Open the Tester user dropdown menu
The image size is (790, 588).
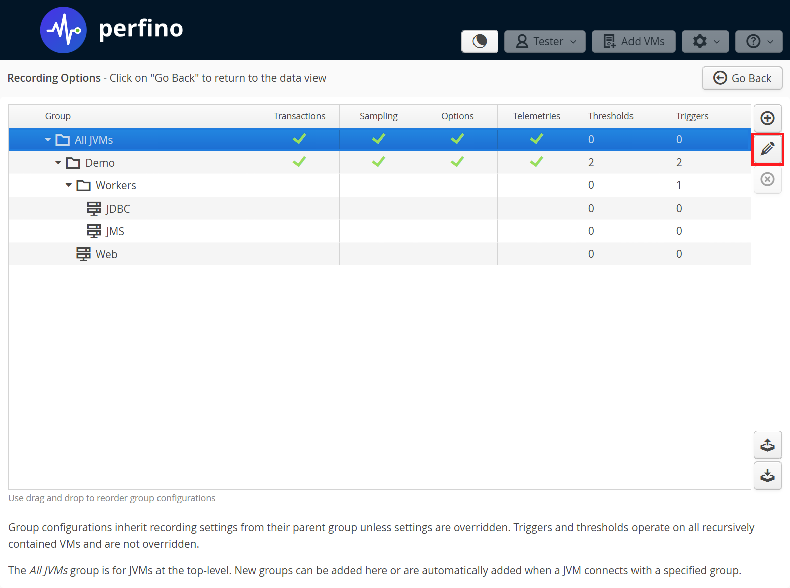(545, 41)
